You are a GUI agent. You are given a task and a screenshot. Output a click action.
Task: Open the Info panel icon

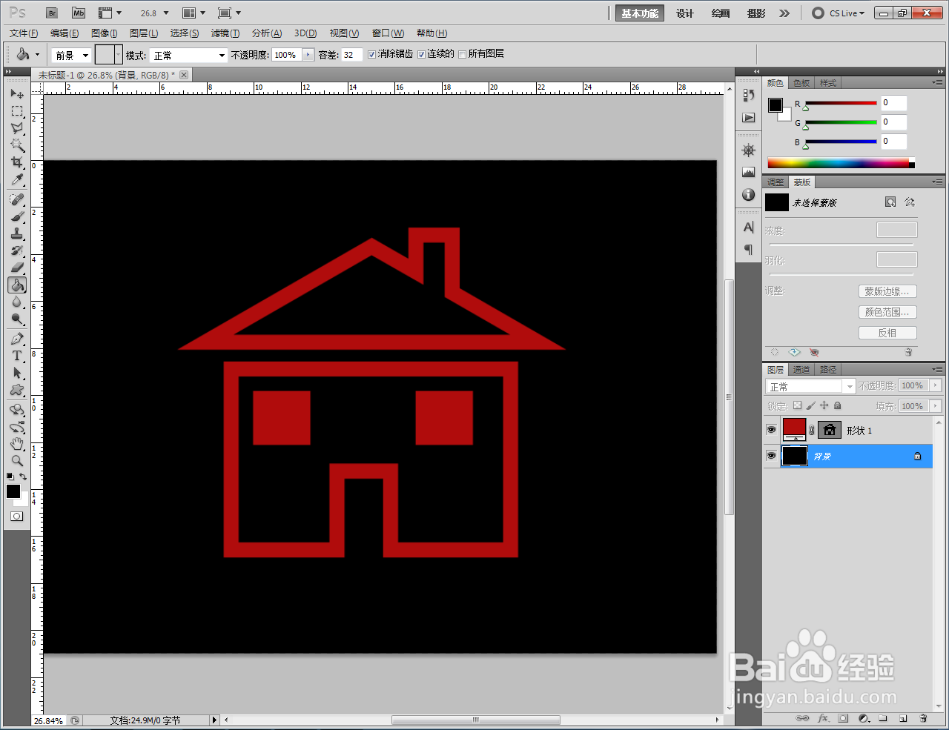point(749,194)
